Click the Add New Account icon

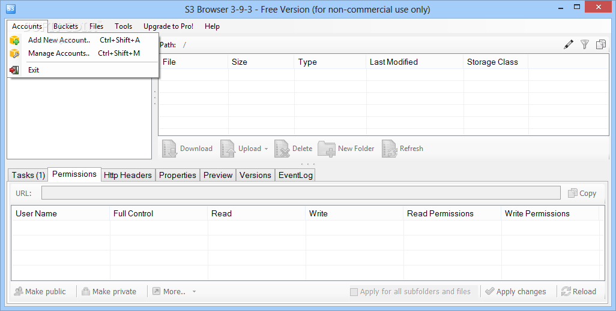(x=14, y=40)
